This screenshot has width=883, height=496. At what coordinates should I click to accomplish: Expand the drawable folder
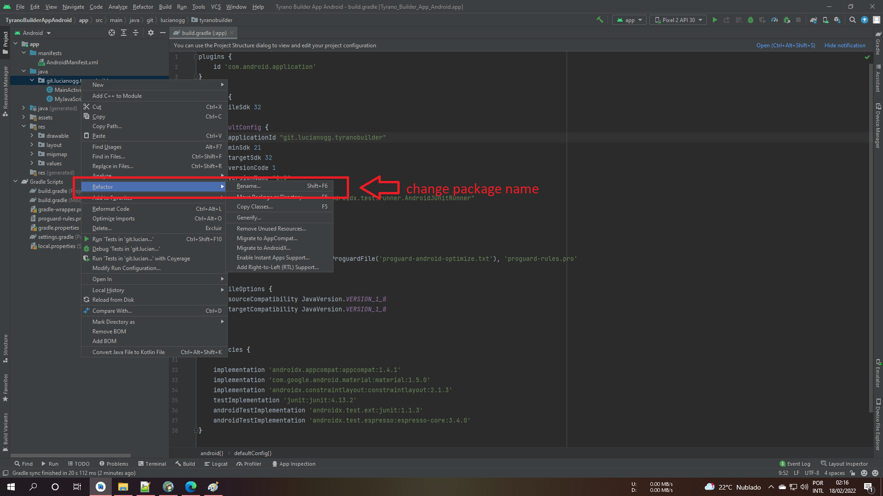click(x=32, y=135)
